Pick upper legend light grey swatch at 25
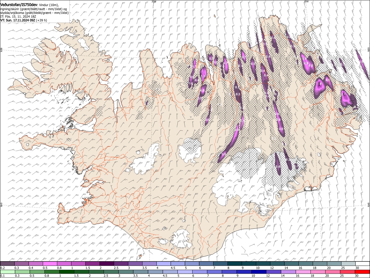This screenshot has width=370, height=278. tap(348, 264)
